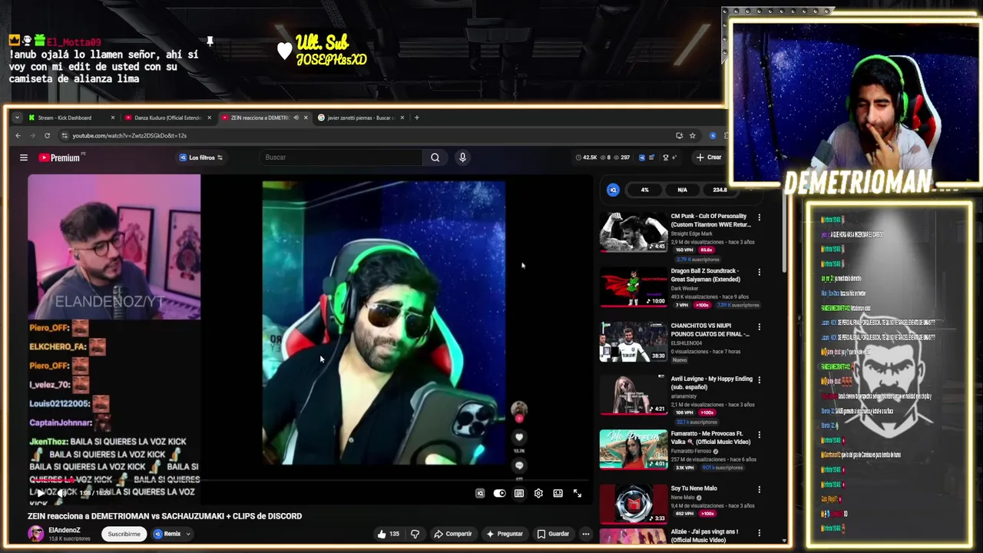
Task: Open options for Soy Tu Nene Malo video
Action: (x=760, y=489)
